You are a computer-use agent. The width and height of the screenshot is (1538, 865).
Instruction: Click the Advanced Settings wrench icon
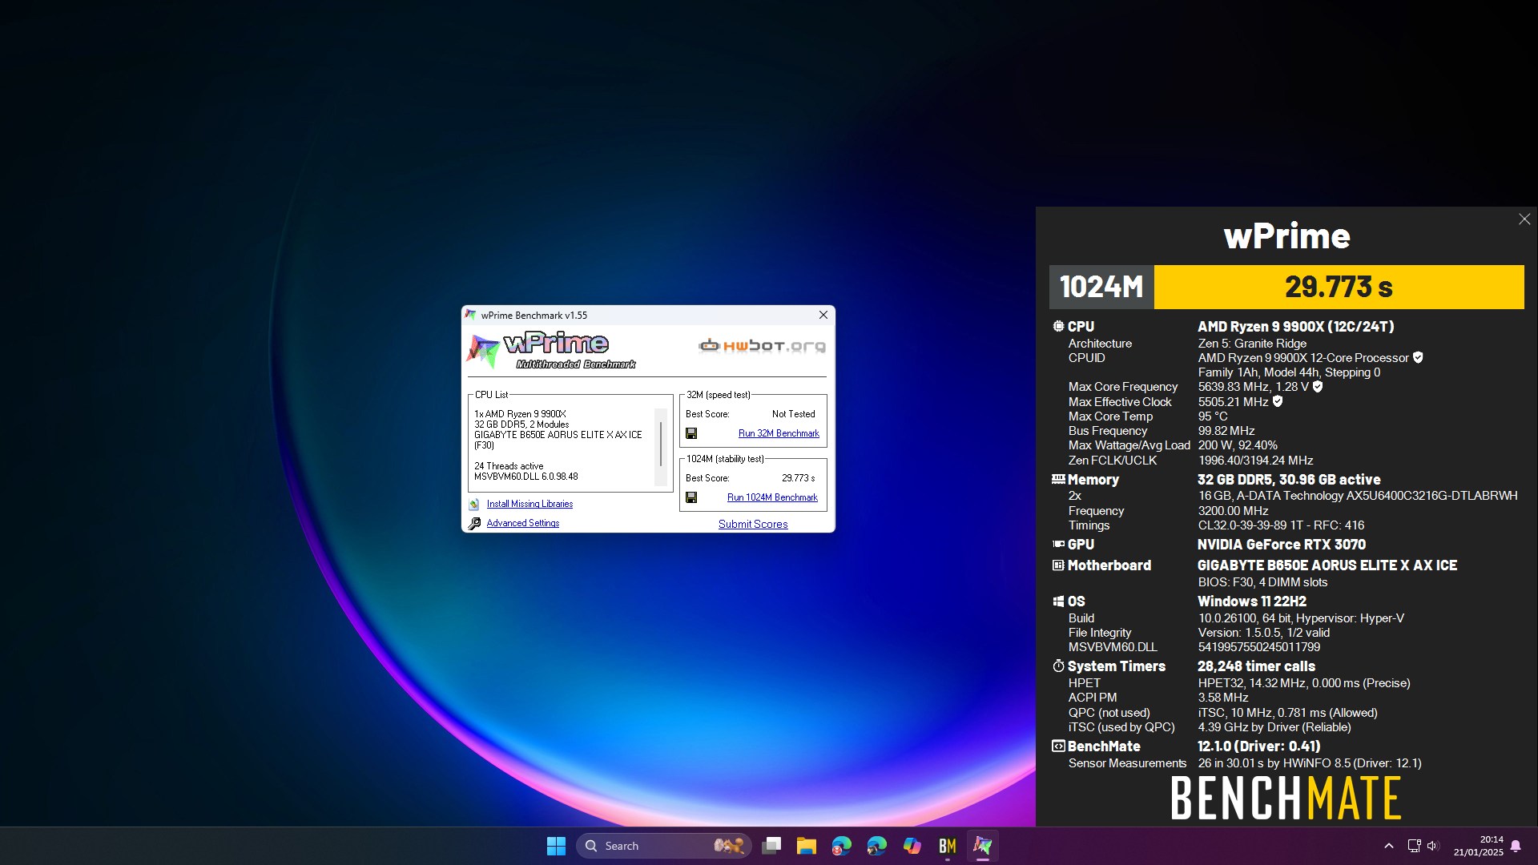pos(474,523)
